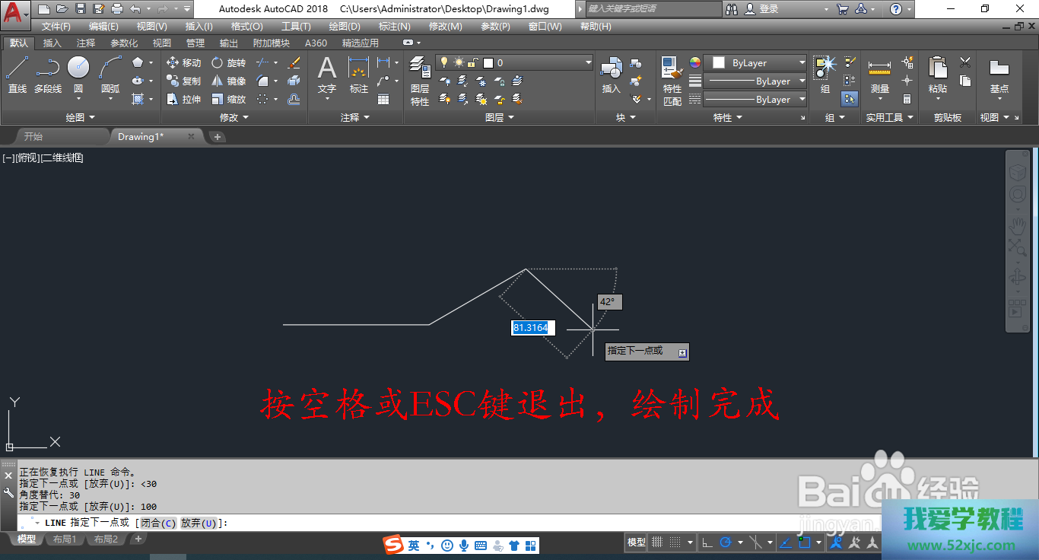Click the 粘贴 (Paste) icon
The width and height of the screenshot is (1039, 560).
938,75
